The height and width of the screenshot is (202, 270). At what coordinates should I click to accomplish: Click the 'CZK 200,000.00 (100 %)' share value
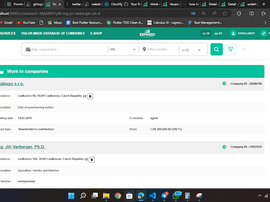[x=166, y=129]
